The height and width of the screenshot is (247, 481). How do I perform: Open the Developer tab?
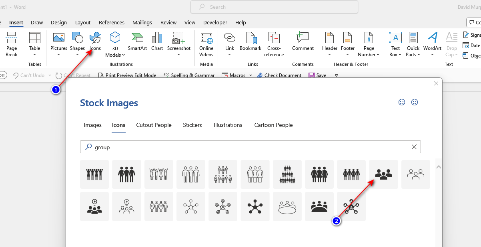click(215, 22)
